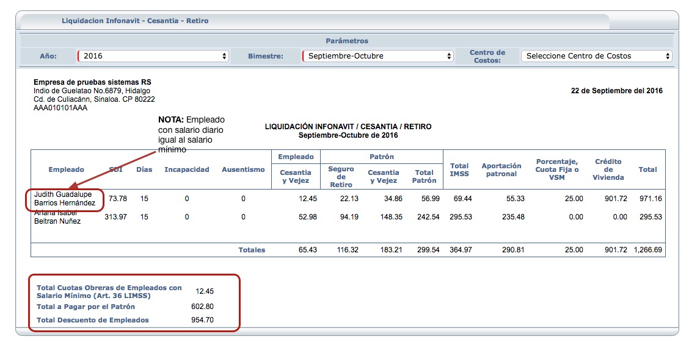
Task: Open the Bimestre dropdown showing Septiembre-Octubre
Action: pos(378,56)
